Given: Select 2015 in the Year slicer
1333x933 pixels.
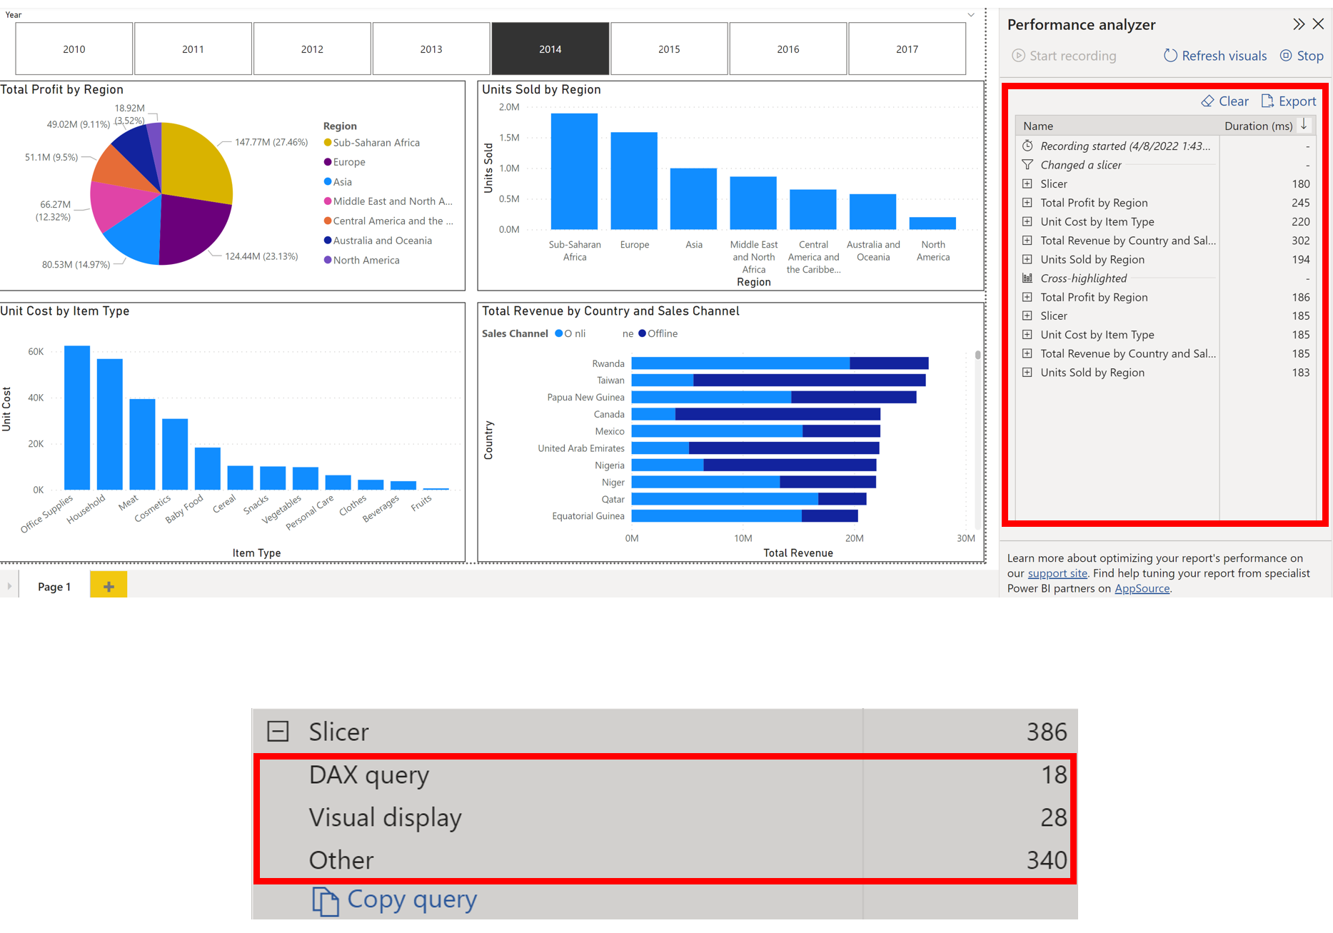Looking at the screenshot, I should point(668,49).
